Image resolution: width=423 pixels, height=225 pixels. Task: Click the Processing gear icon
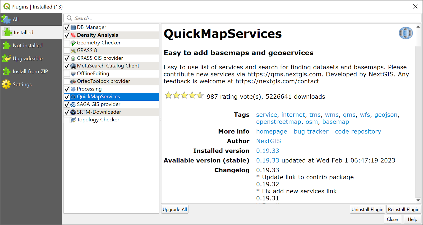click(73, 89)
